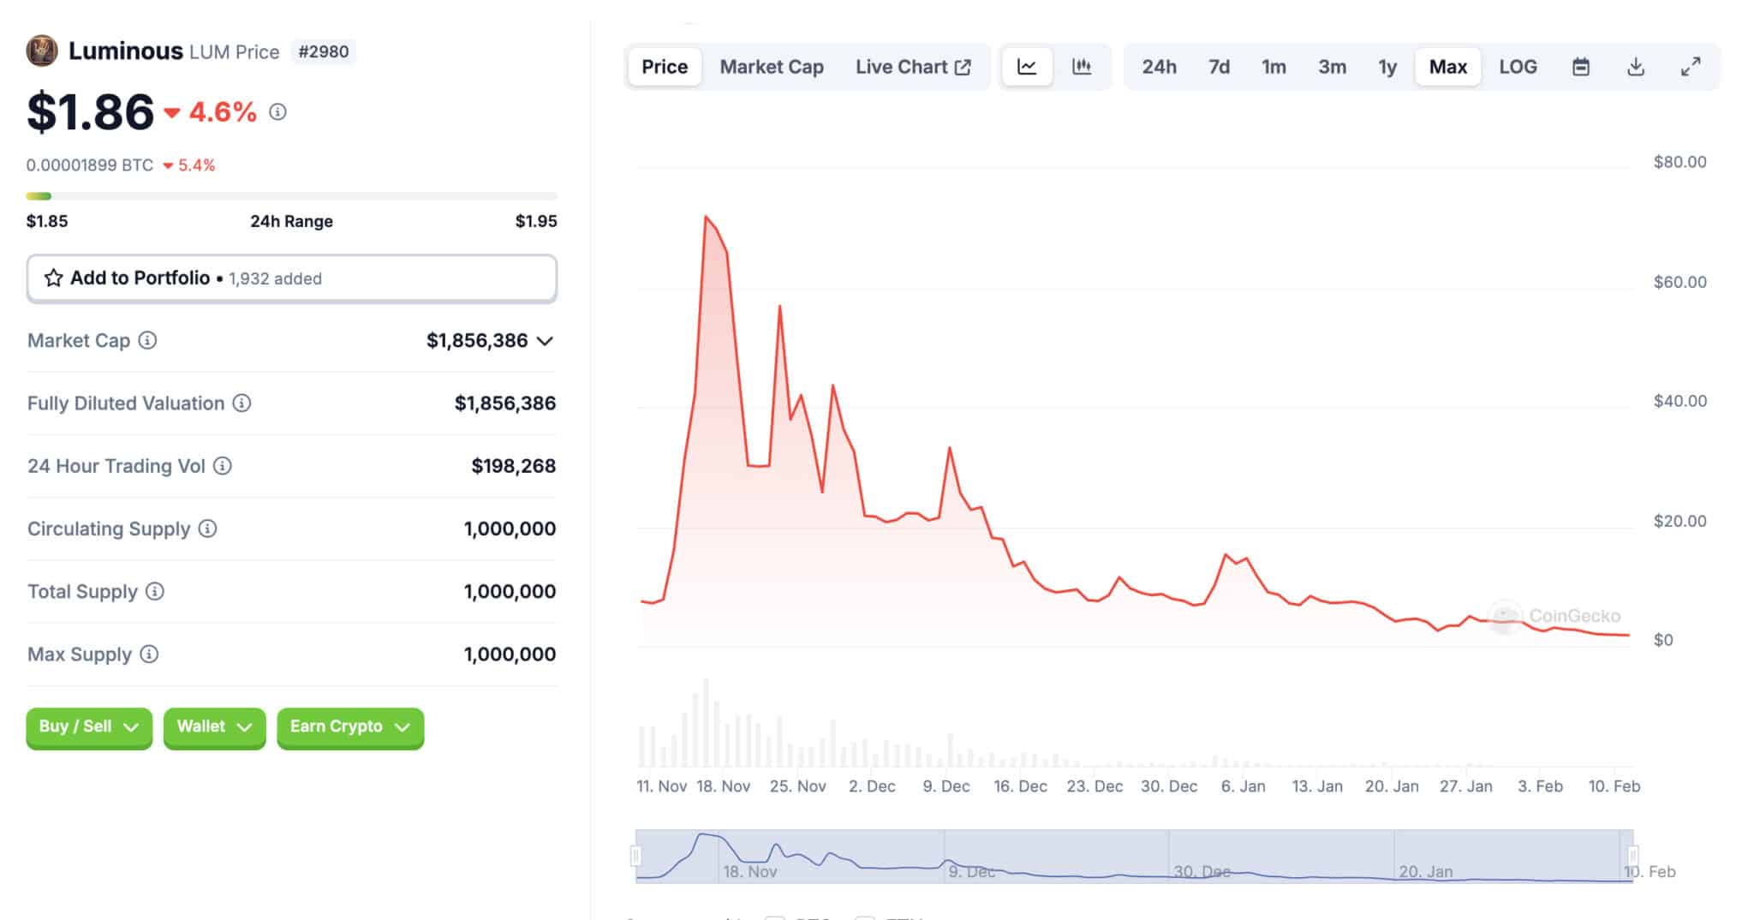Set chart range to 1y
The image size is (1754, 920).
point(1387,67)
